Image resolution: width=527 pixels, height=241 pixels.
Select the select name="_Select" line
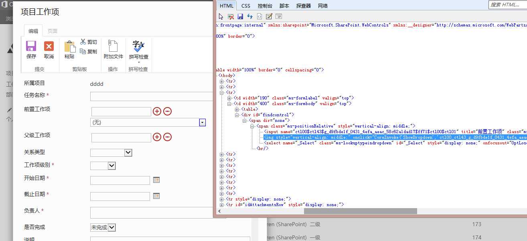395,143
